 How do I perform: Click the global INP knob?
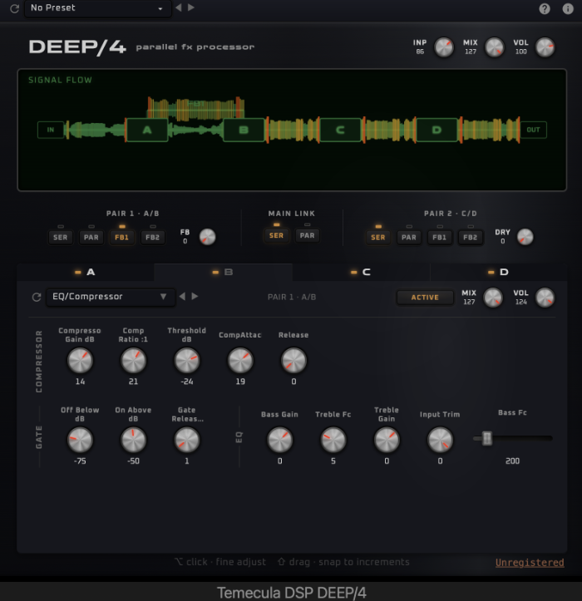pyautogui.click(x=444, y=47)
